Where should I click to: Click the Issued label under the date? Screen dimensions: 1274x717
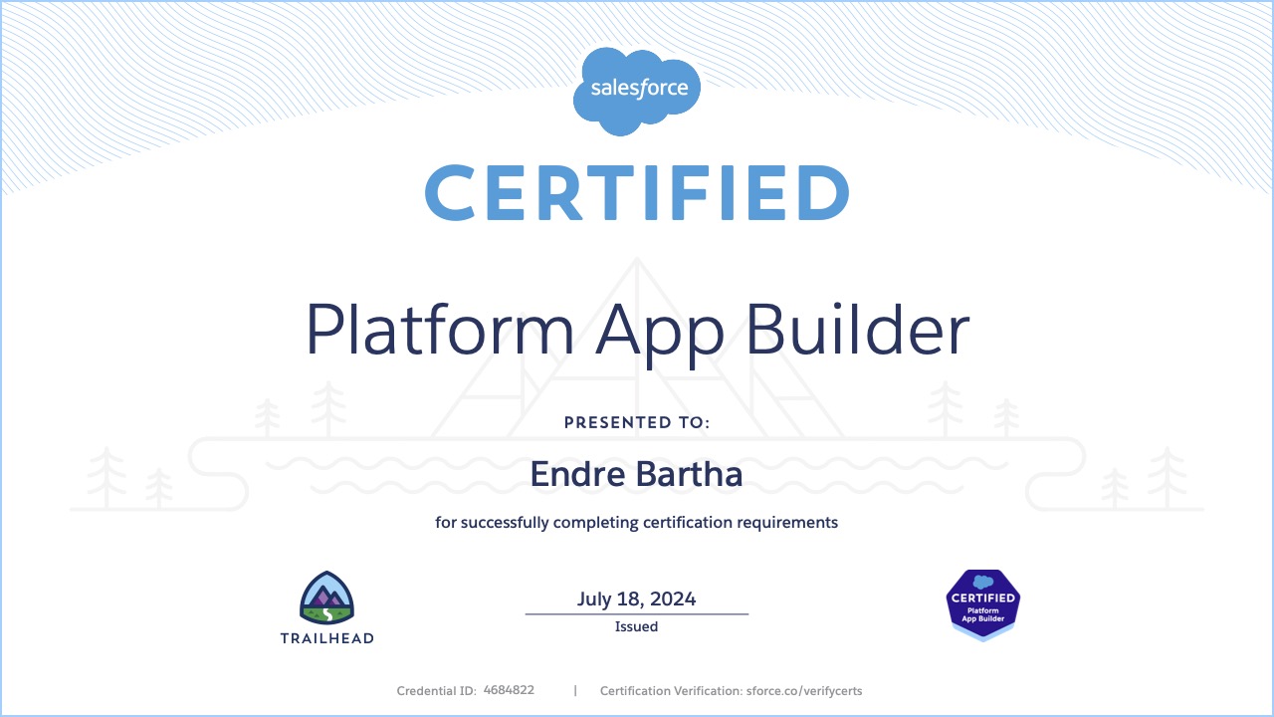tap(636, 626)
